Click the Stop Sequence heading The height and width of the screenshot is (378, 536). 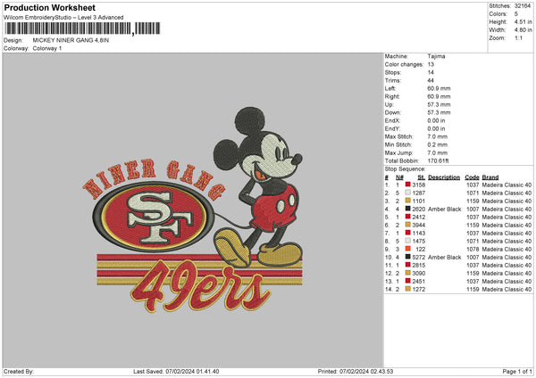click(x=405, y=168)
